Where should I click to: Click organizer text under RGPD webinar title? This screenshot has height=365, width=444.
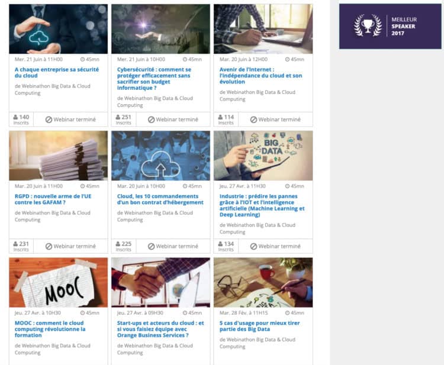click(x=52, y=216)
